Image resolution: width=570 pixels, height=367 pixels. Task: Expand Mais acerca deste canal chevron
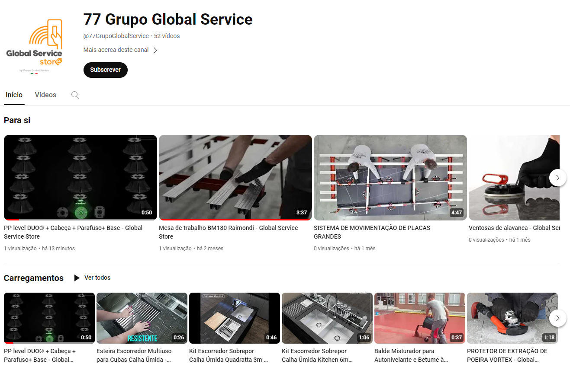[x=155, y=50]
